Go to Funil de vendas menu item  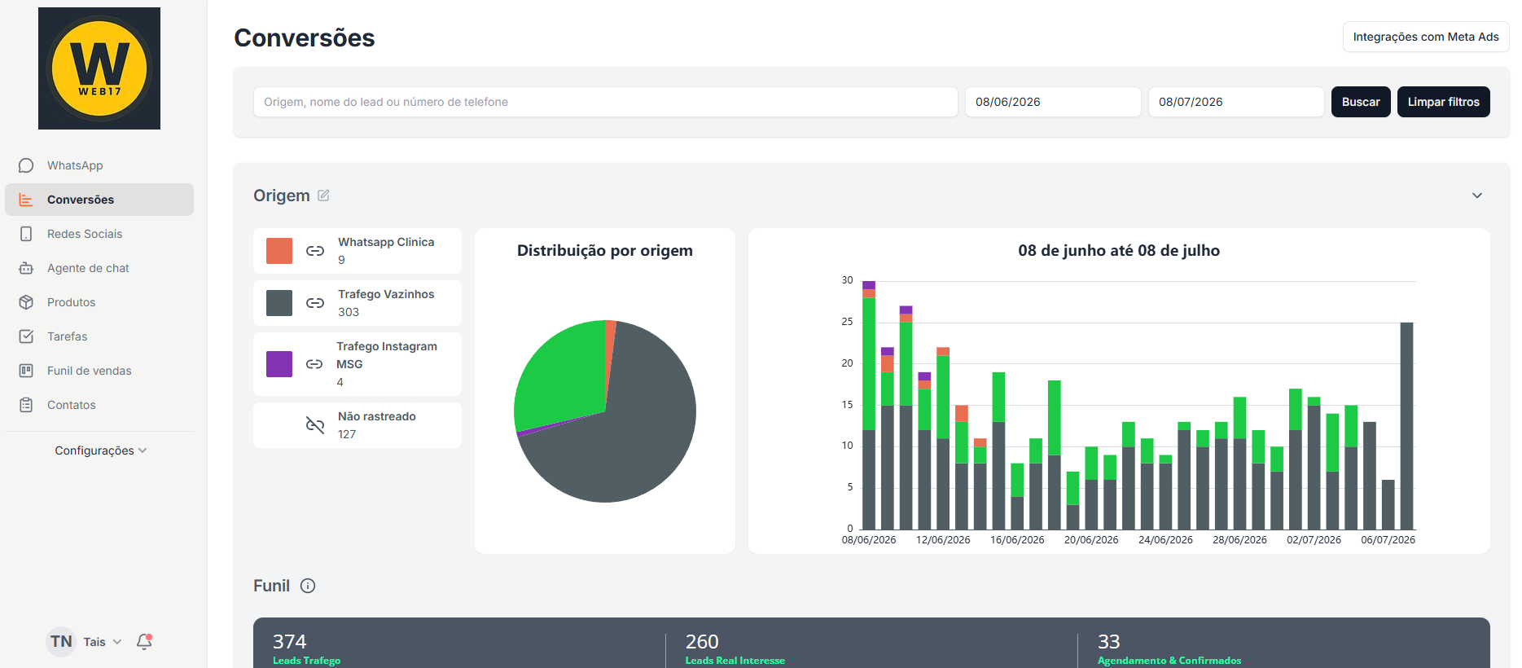(99, 371)
